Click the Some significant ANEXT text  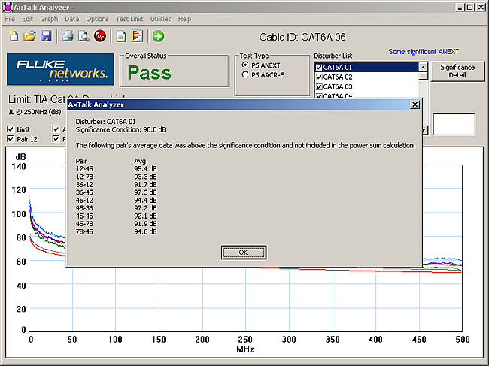click(424, 52)
